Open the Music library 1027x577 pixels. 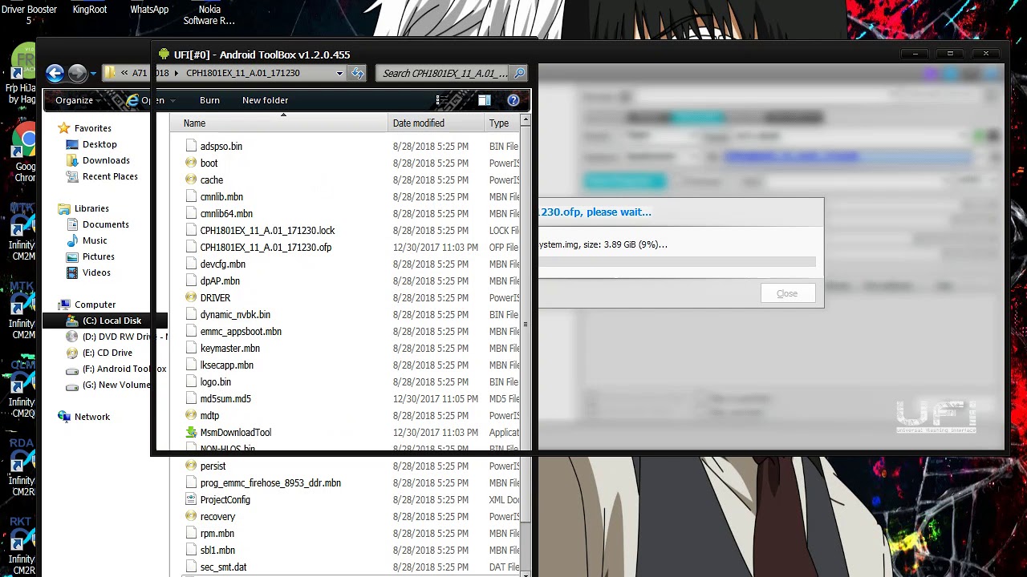coord(95,240)
